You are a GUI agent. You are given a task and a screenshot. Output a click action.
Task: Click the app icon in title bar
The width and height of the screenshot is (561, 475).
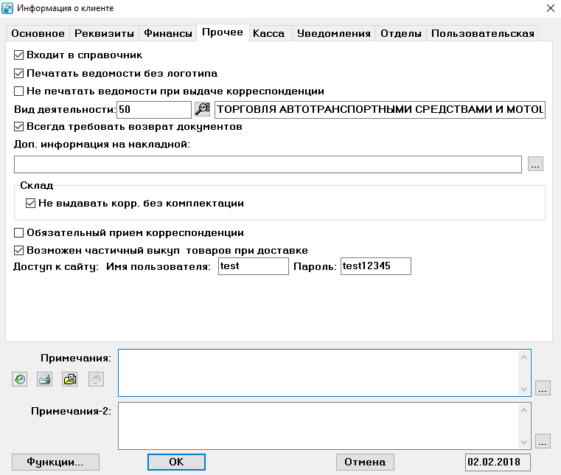pos(7,8)
